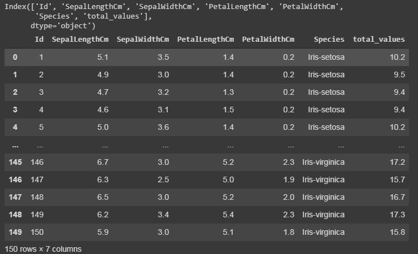Click the PetalWidthCm column header
This screenshot has width=418, height=254.
coord(268,40)
